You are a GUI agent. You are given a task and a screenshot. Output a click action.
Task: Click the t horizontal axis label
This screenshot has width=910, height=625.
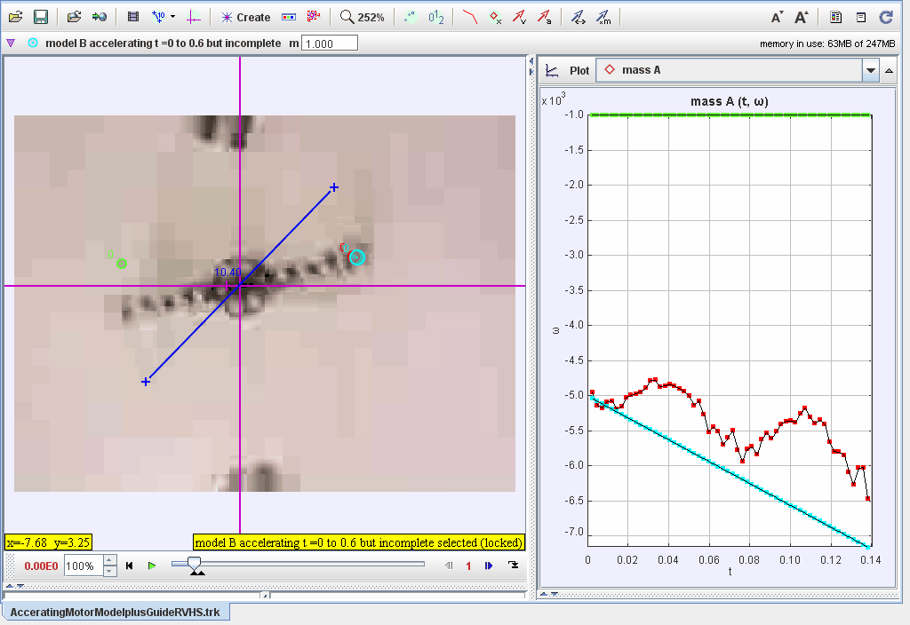pos(730,572)
